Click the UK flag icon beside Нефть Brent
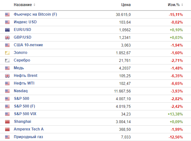Viewport: 191px width, 141px height. click(x=7, y=76)
